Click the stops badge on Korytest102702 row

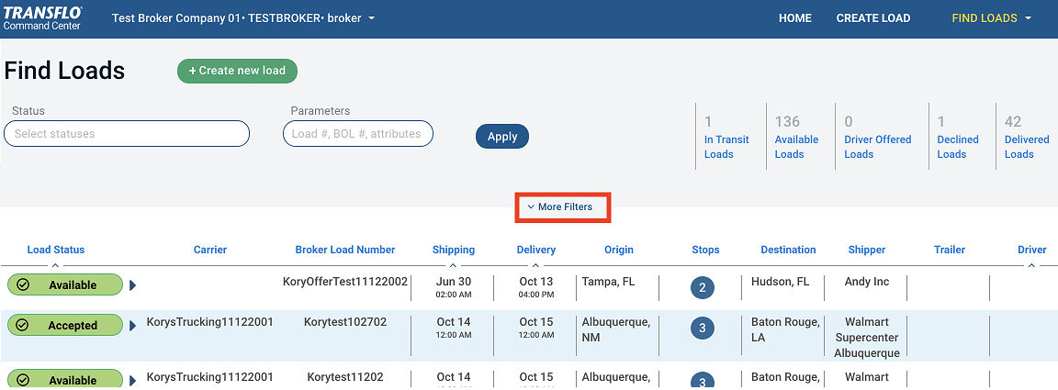(x=703, y=329)
